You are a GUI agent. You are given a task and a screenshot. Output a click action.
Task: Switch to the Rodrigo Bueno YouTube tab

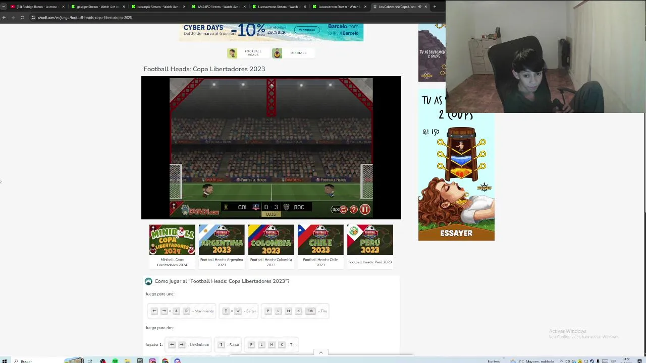(37, 7)
